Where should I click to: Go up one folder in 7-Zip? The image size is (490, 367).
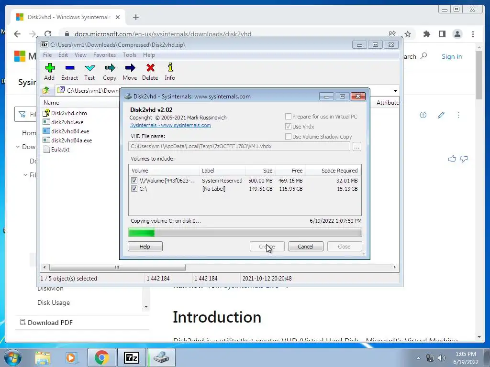point(46,90)
